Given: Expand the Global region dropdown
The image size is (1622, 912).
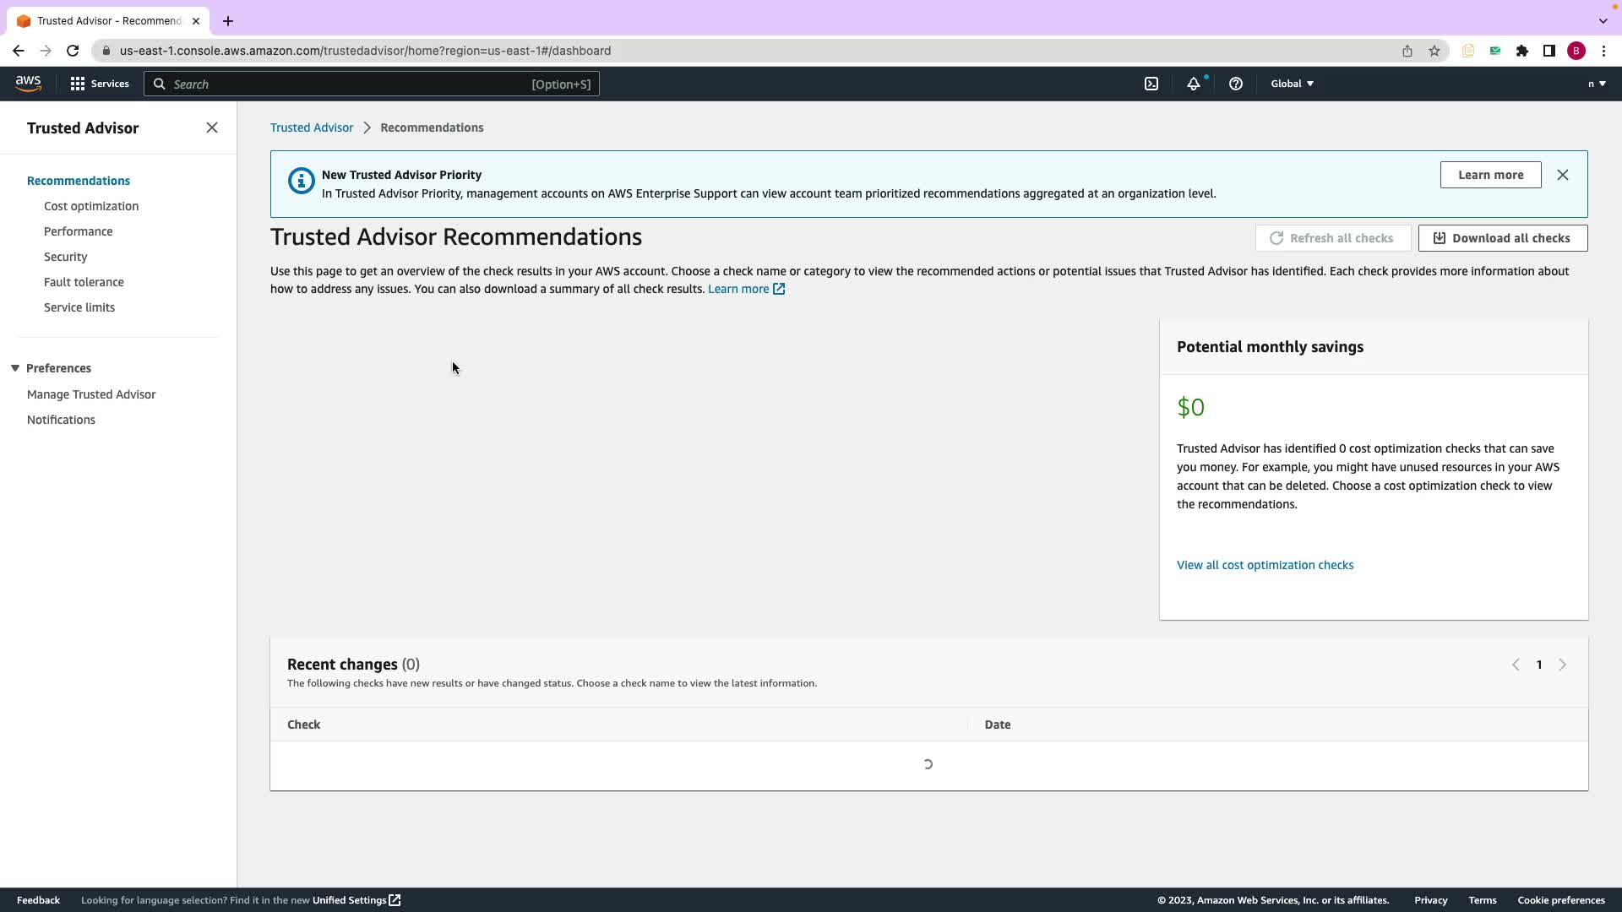Looking at the screenshot, I should pos(1292,84).
